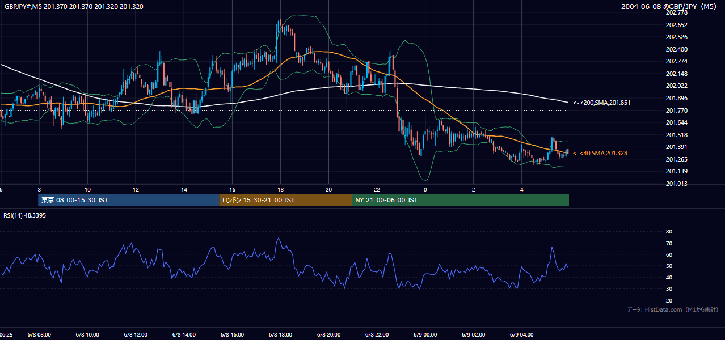Viewport: 725px width, 340px height.
Task: Click the bottom time label 6/8 10:00
Action: click(x=87, y=334)
